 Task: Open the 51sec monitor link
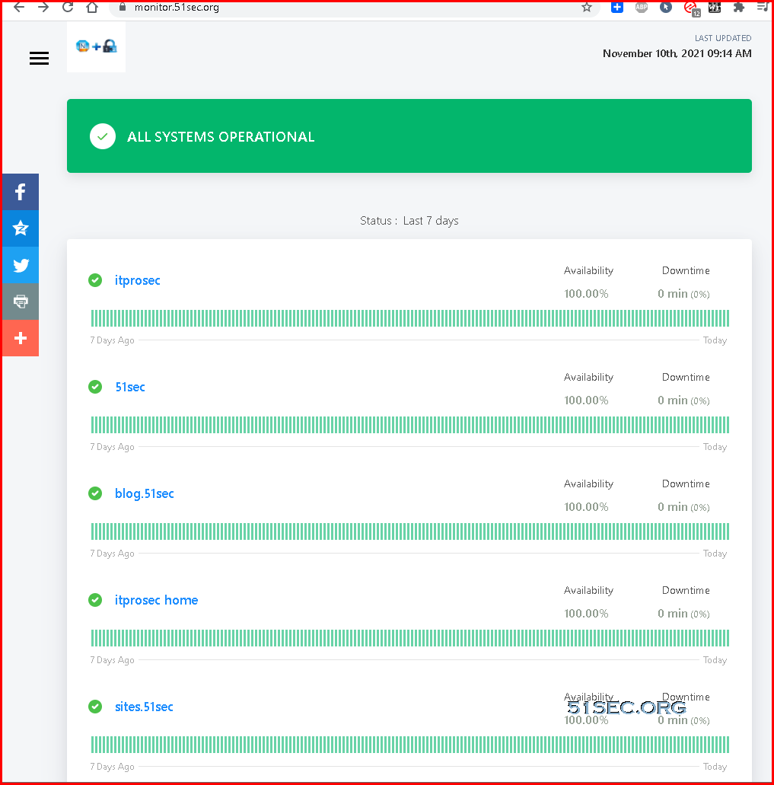(130, 387)
